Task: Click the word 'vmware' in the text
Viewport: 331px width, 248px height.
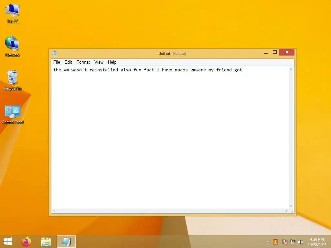Action: [x=198, y=70]
